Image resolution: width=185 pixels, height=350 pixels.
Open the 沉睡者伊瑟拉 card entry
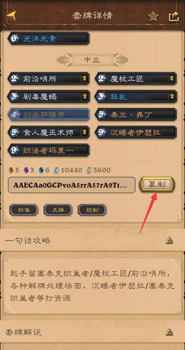tap(136, 132)
